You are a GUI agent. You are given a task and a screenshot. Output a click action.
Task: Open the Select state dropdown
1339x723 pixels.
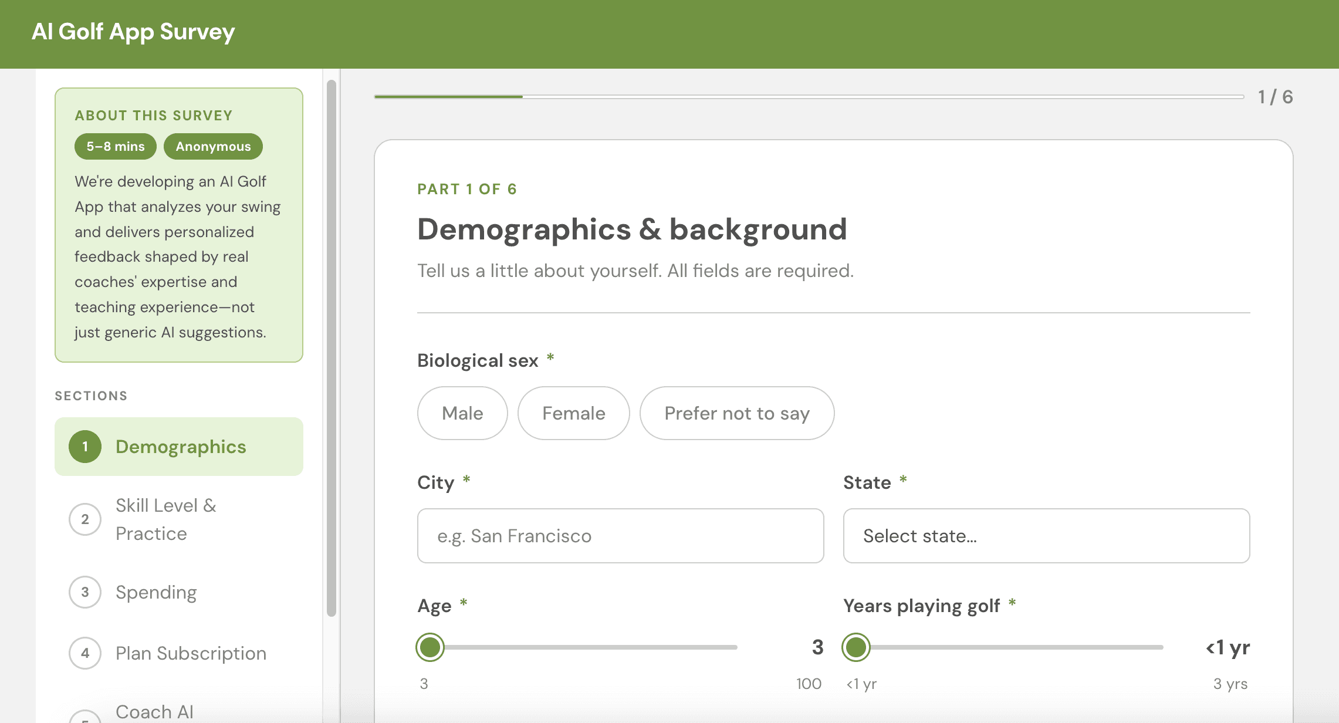pyautogui.click(x=1046, y=536)
